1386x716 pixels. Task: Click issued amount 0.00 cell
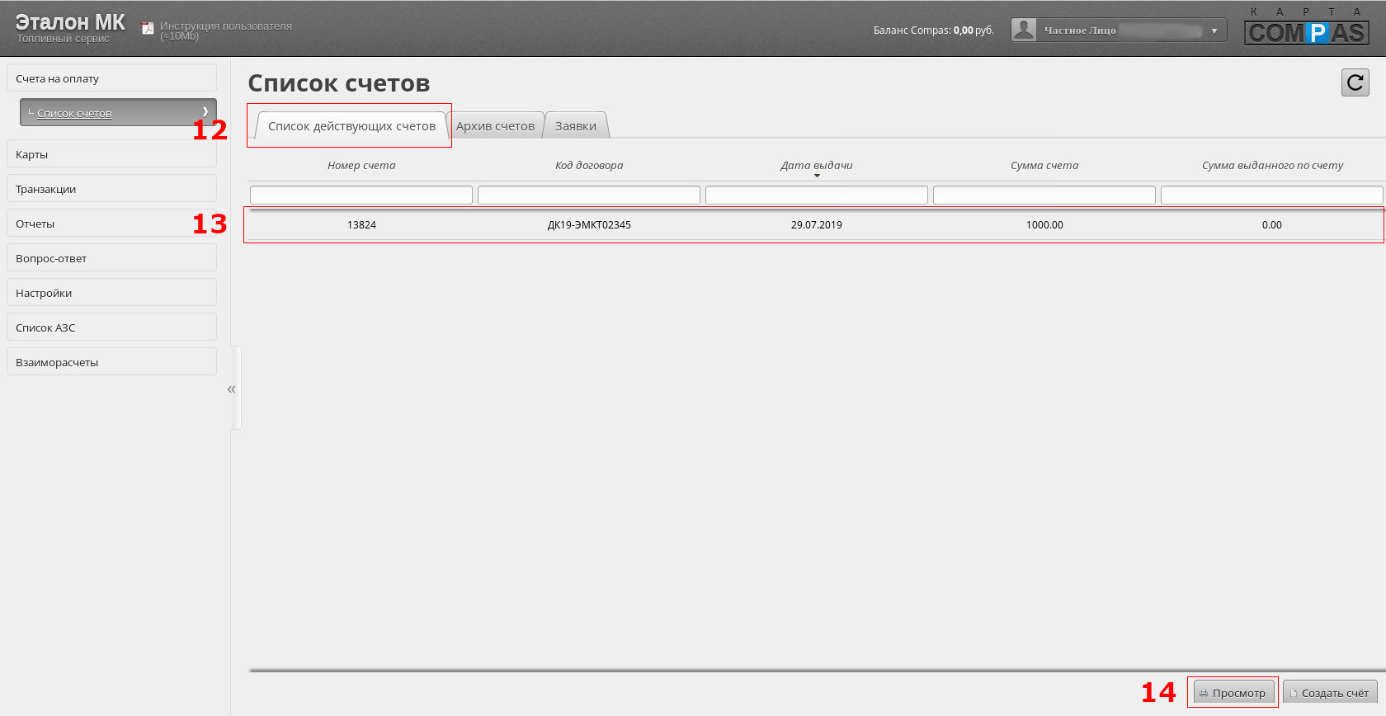[1271, 225]
